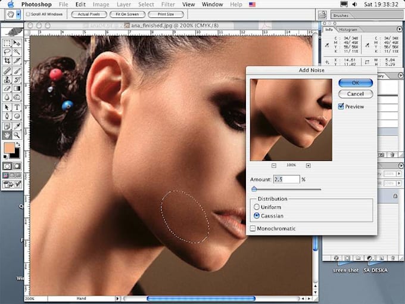
Task: Select the Rectangular Marquee tool
Action: (x=7, y=44)
